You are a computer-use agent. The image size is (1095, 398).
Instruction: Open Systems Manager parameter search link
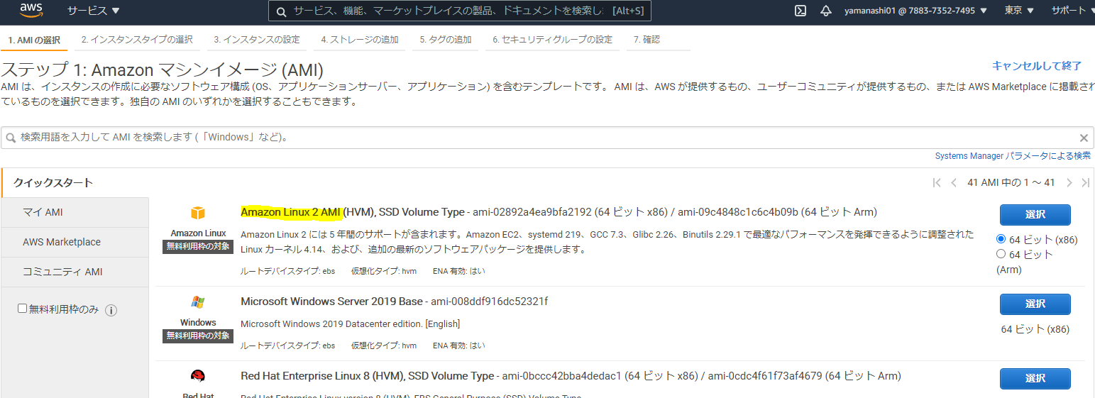coord(1013,156)
